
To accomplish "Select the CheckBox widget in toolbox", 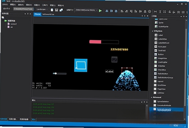I will [x=160, y=70].
